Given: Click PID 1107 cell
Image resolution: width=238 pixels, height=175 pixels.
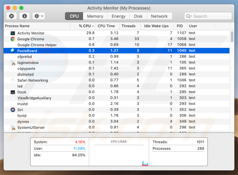Looking at the screenshot, I should pyautogui.click(x=182, y=33).
